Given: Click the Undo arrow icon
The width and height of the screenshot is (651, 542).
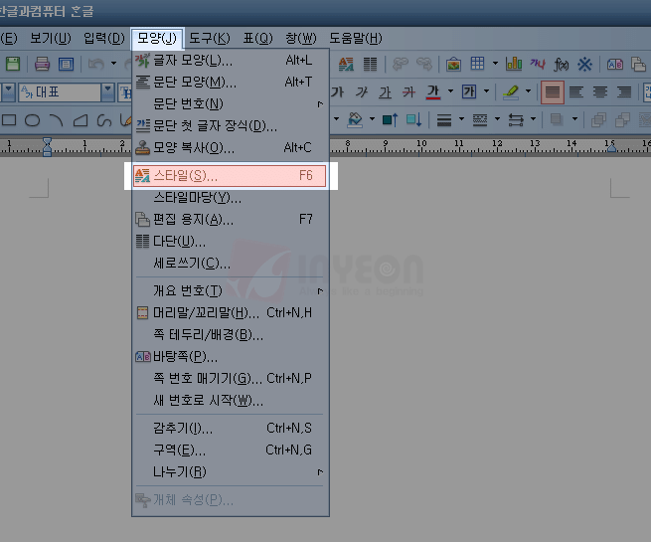Looking at the screenshot, I should [x=96, y=64].
